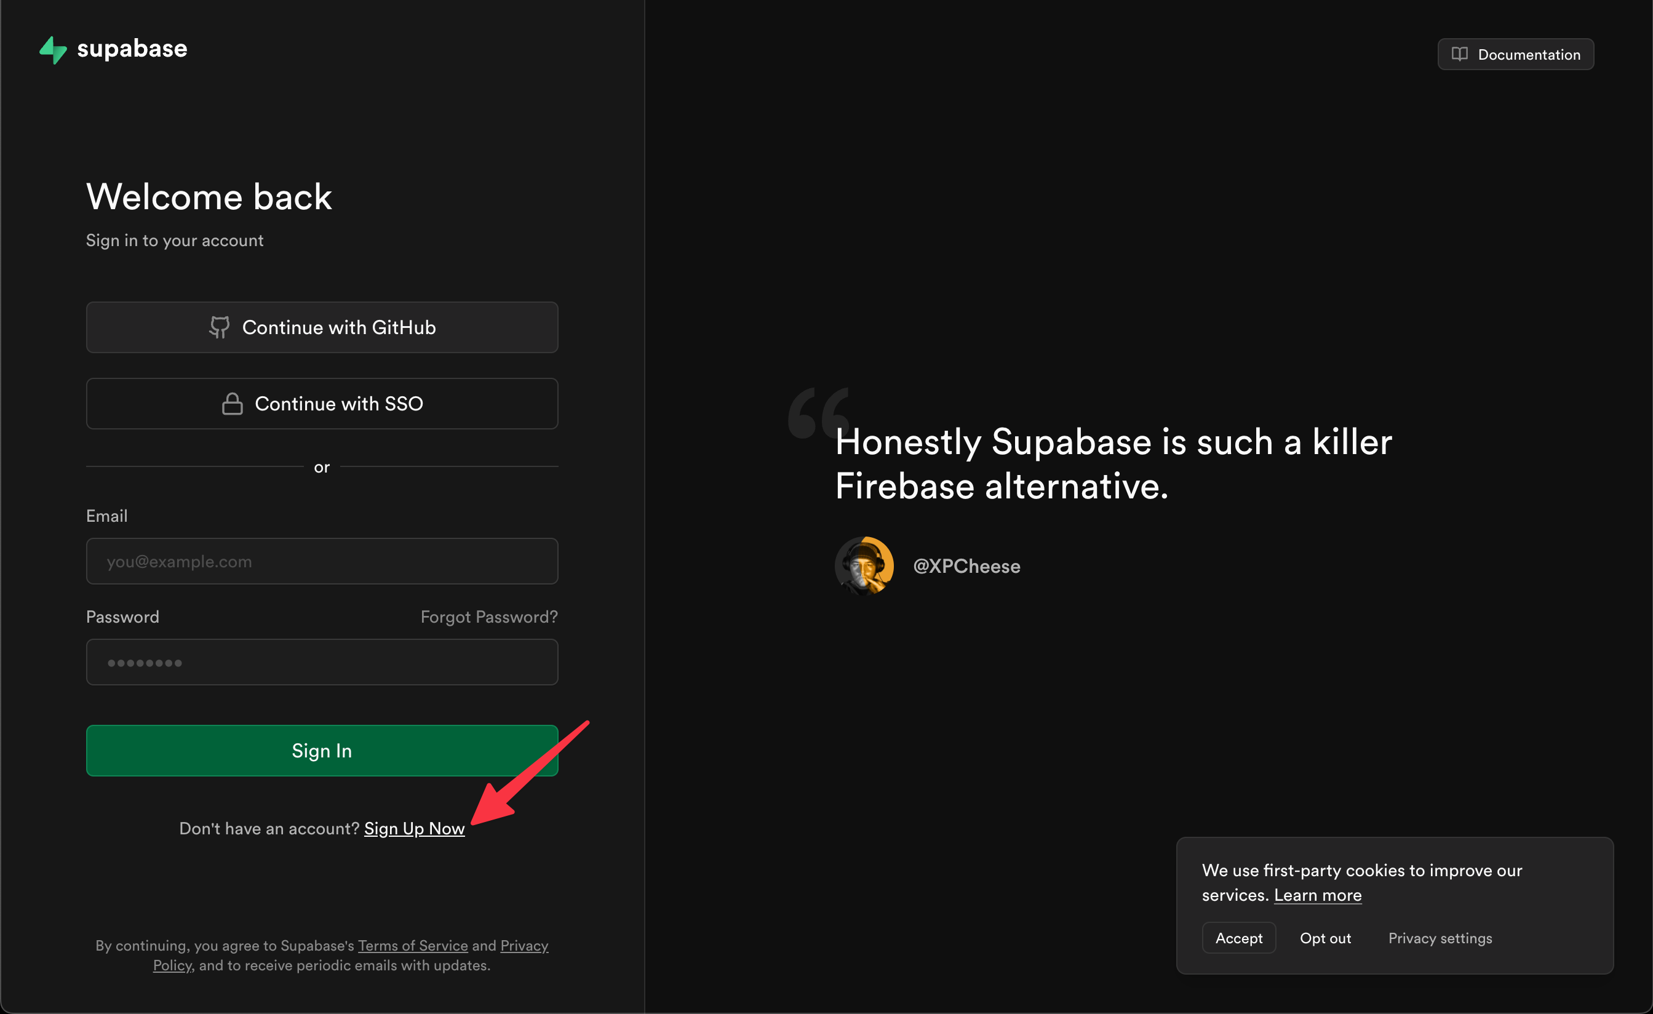1653x1014 pixels.
Task: Click the Sign in to your account subtitle
Action: 175,240
